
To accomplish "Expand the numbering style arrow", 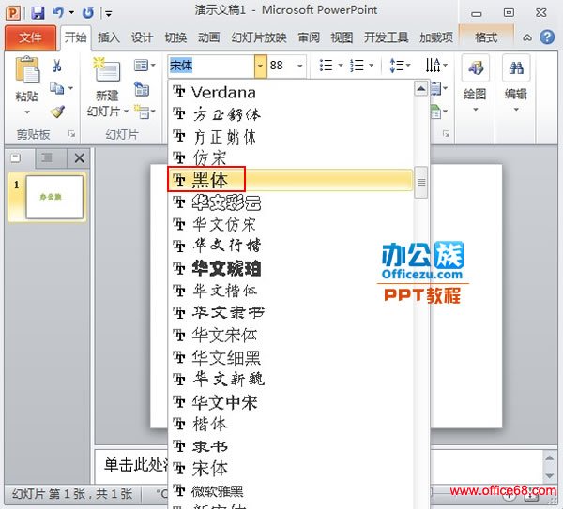I will (x=372, y=66).
